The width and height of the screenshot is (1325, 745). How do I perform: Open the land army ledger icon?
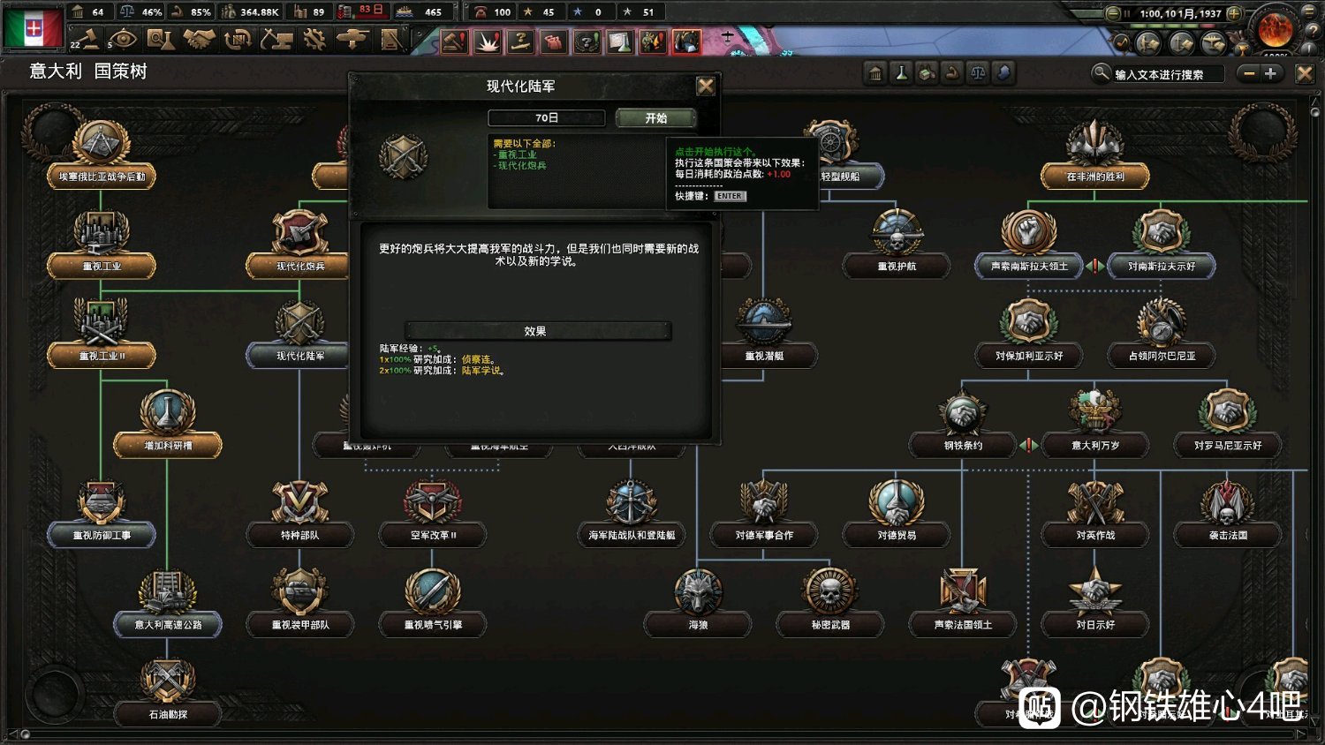click(x=1147, y=43)
